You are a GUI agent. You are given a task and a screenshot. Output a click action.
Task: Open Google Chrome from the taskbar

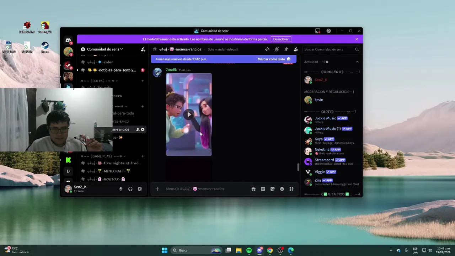click(270, 250)
